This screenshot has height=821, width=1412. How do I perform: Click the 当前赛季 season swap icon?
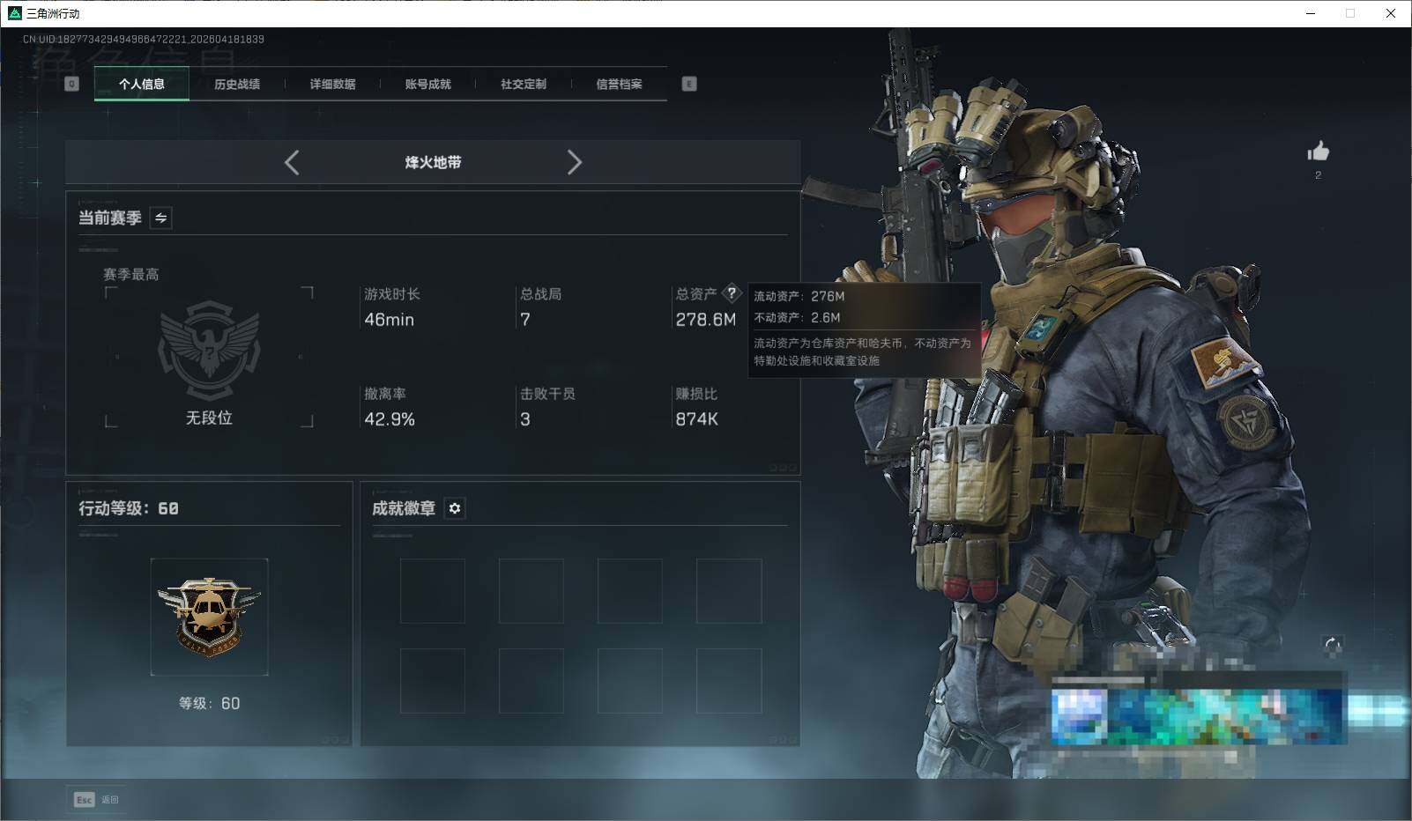[x=160, y=218]
